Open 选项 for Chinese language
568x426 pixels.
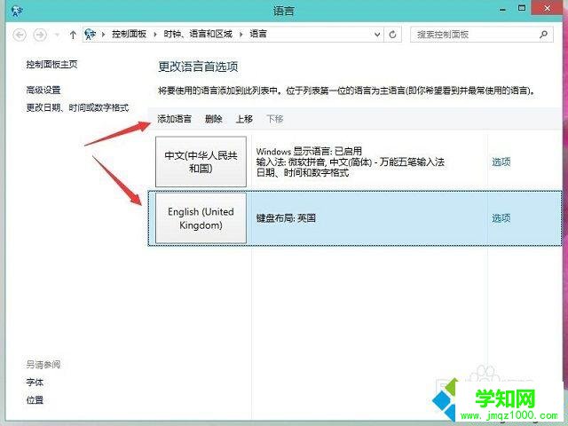[x=501, y=162]
